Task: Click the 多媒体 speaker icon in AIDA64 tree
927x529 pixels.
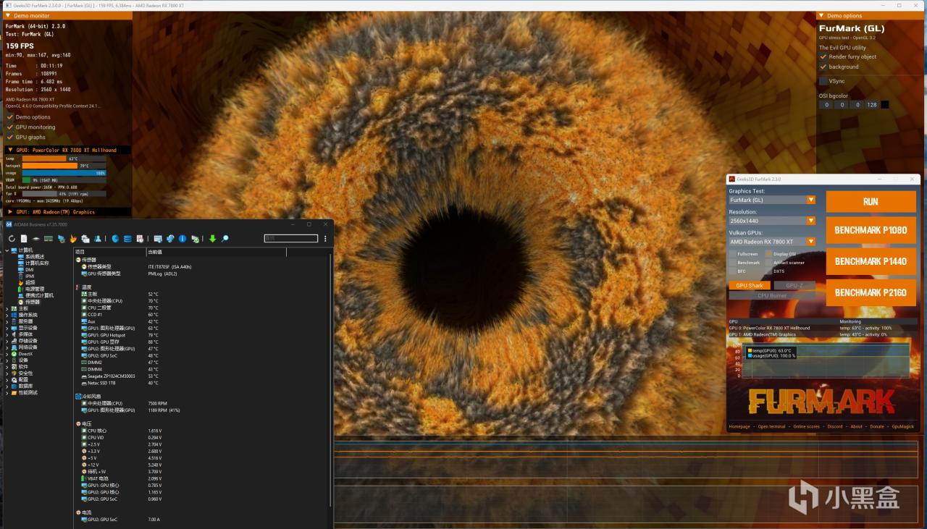Action: (14, 334)
